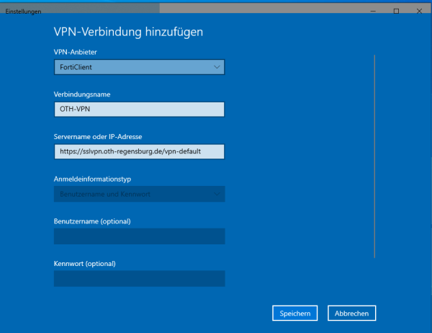Open the VPN-Anbieter FortiClient dropdown
This screenshot has height=333, width=432.
click(139, 67)
